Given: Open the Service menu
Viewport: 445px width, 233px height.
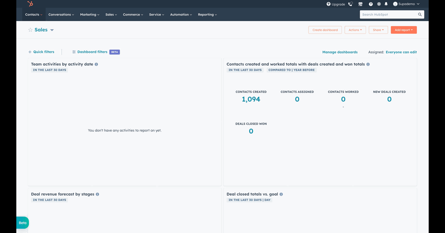Looking at the screenshot, I should pyautogui.click(x=157, y=14).
